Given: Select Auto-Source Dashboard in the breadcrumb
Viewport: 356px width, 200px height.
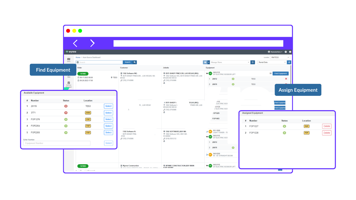Looking at the screenshot, I should pyautogui.click(x=92, y=57).
